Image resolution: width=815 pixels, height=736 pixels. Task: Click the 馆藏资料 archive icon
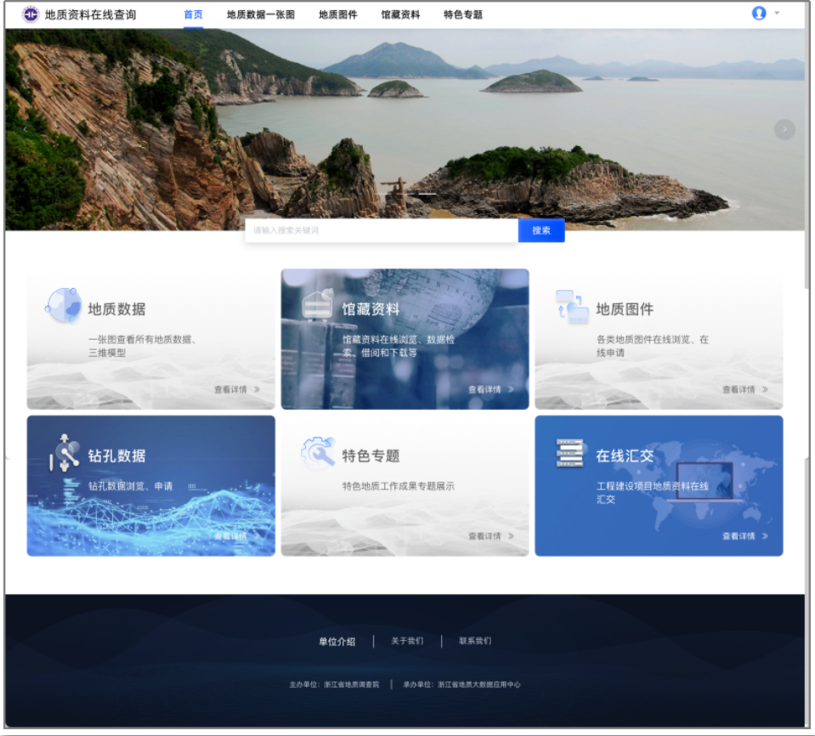(316, 304)
